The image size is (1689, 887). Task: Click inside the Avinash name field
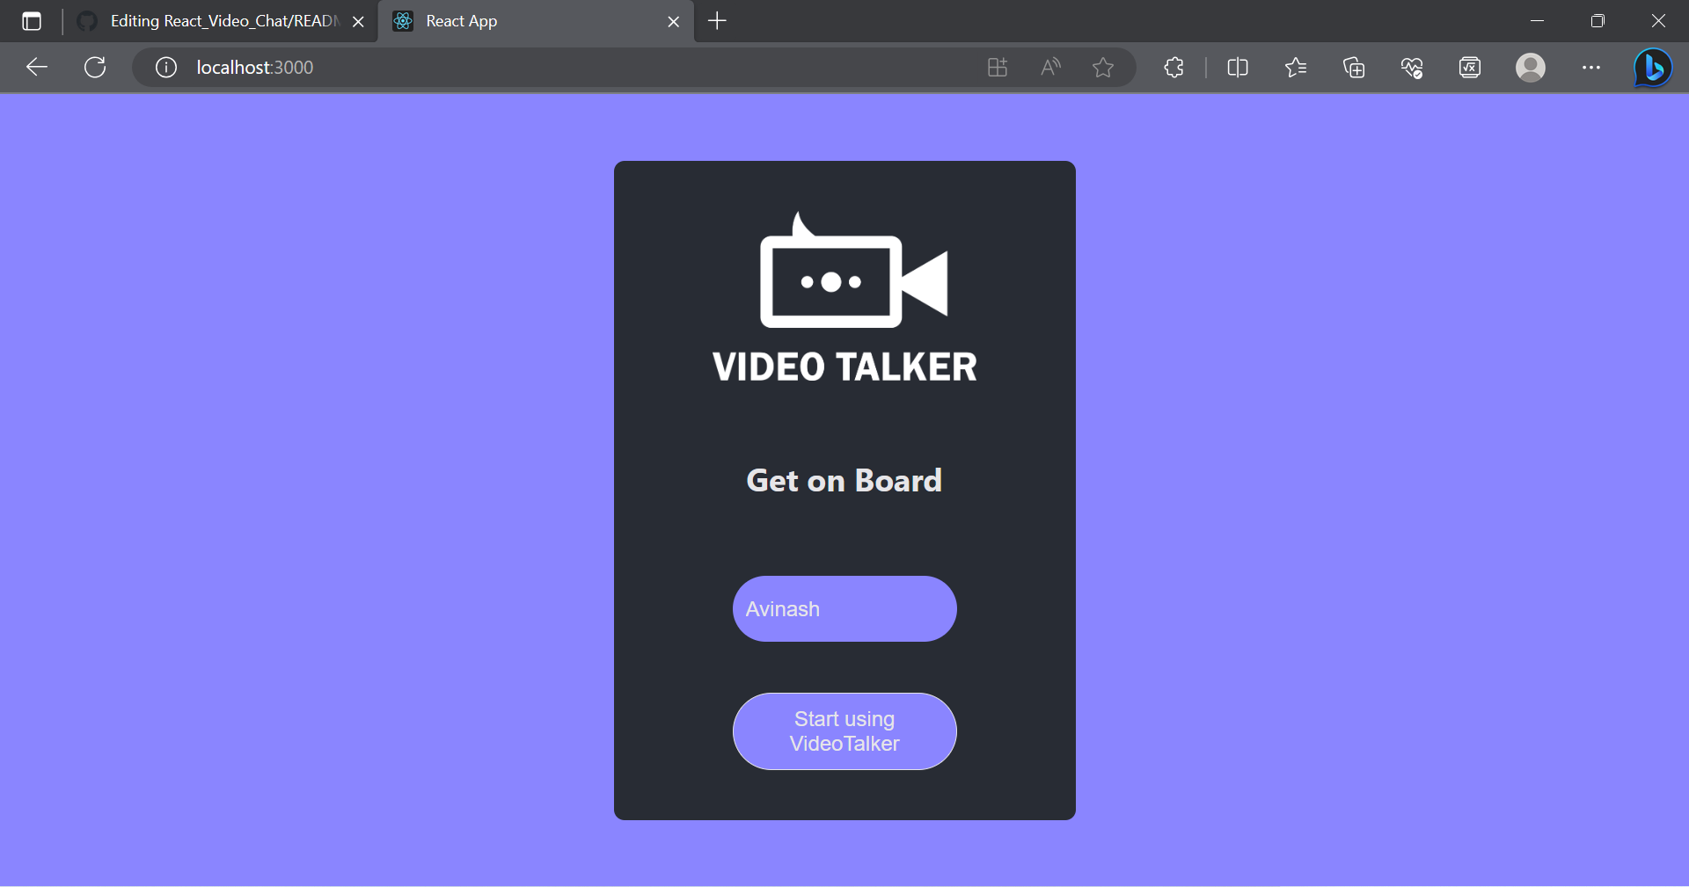(x=844, y=608)
